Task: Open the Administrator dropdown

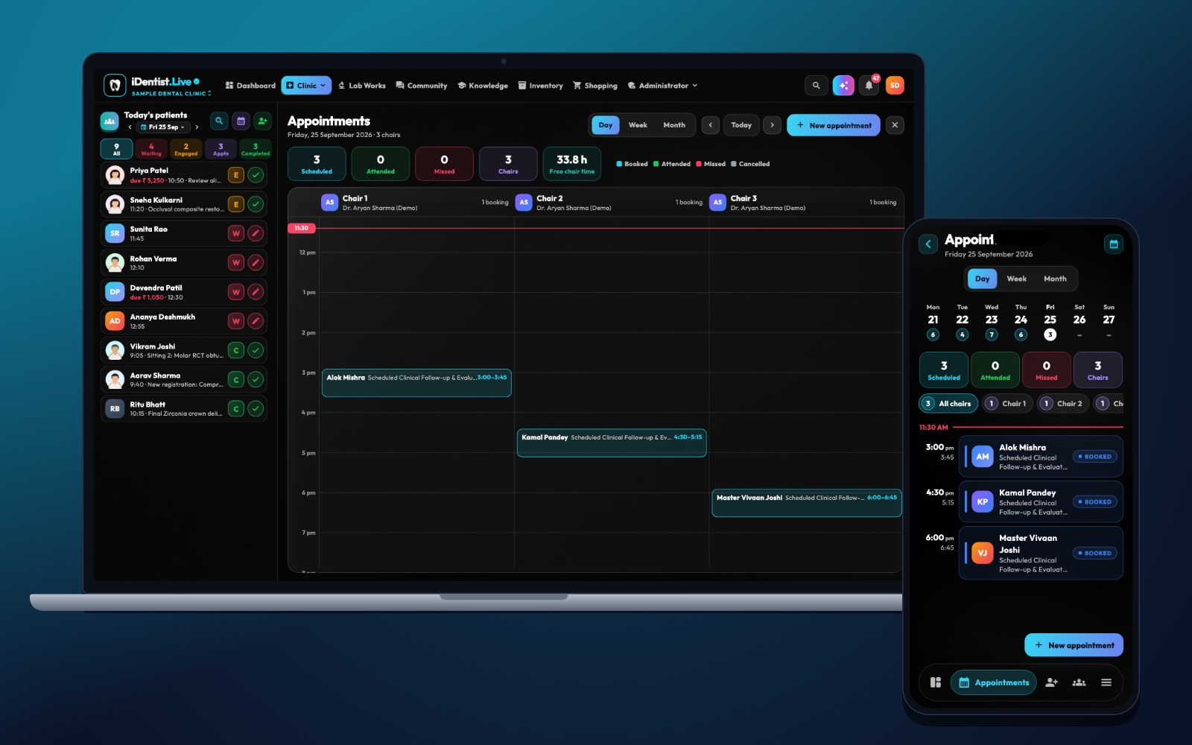Action: (663, 86)
